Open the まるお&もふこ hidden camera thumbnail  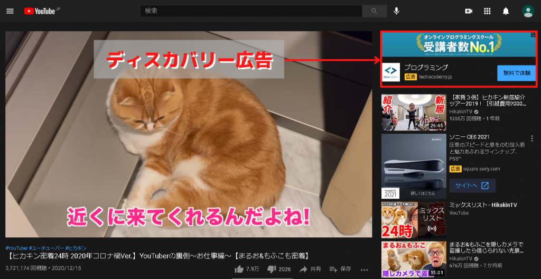point(413,259)
